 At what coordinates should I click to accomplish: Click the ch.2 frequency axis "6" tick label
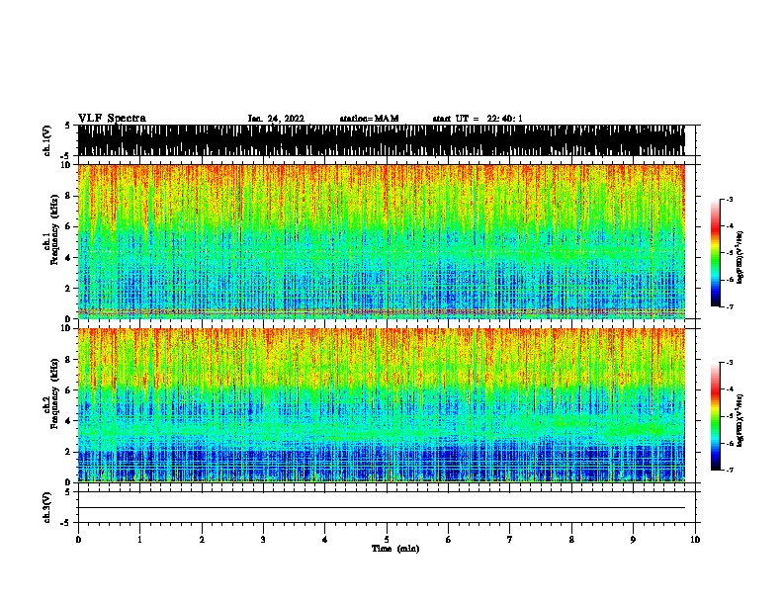[x=69, y=389]
